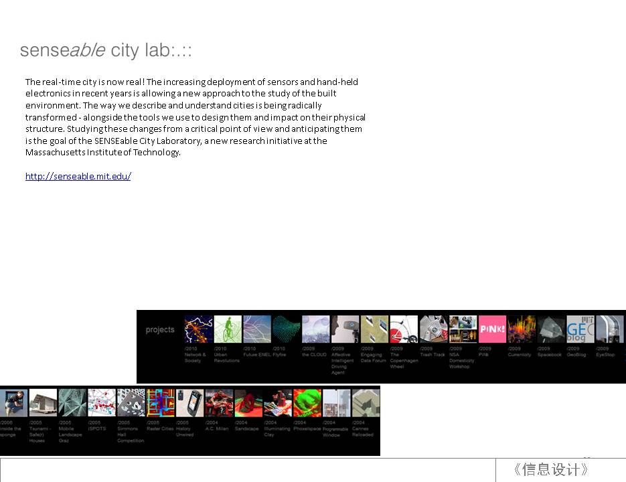
Task: Open the EyeStop project thumbnail
Action: click(x=609, y=329)
